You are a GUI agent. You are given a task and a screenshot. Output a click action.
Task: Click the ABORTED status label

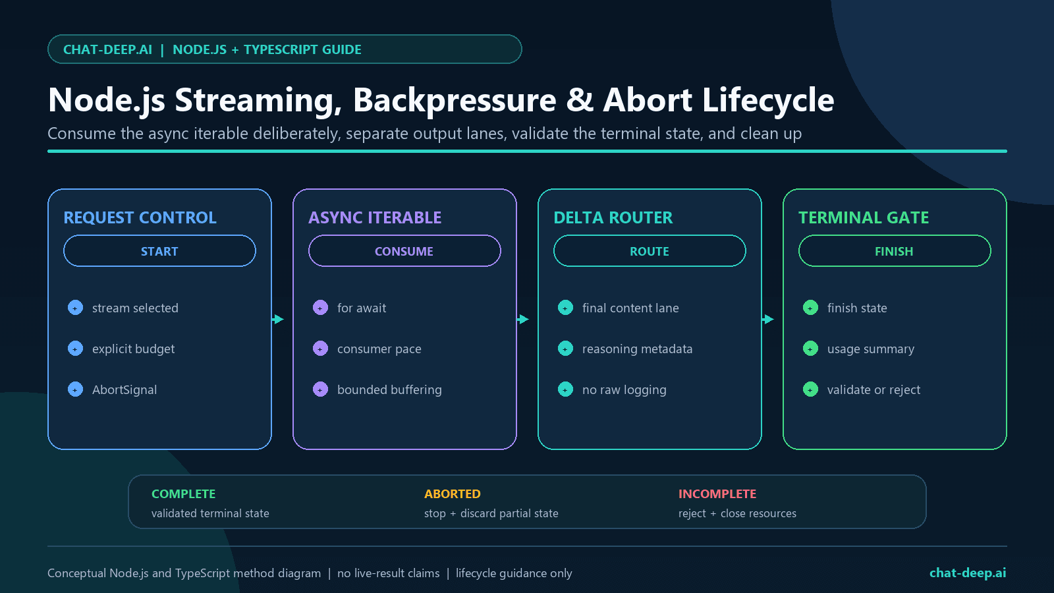(x=453, y=494)
